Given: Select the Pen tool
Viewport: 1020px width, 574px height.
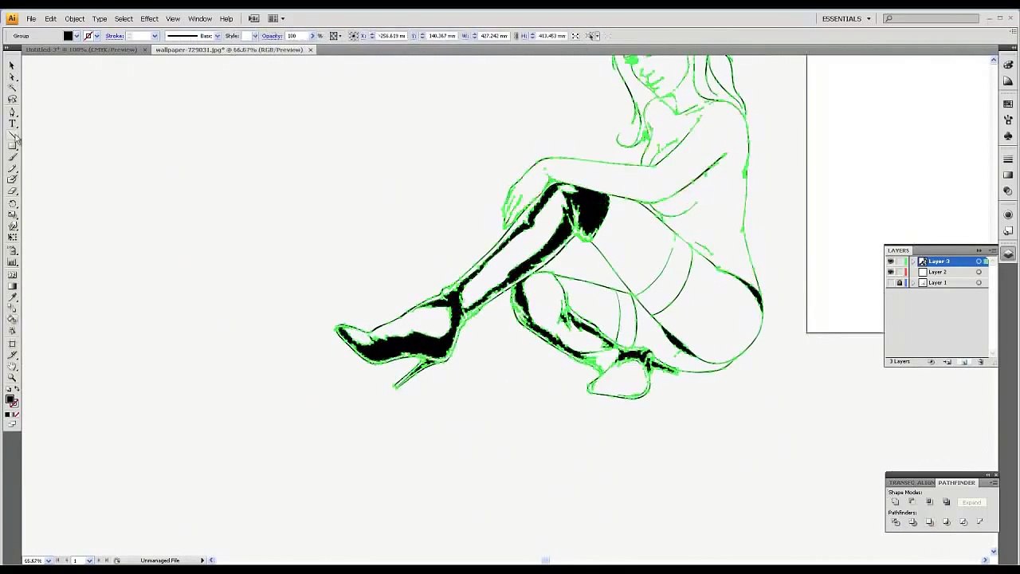Looking at the screenshot, I should [x=12, y=112].
